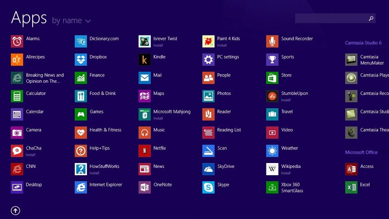
Task: Launch the Calculator app icon
Action: tap(17, 96)
